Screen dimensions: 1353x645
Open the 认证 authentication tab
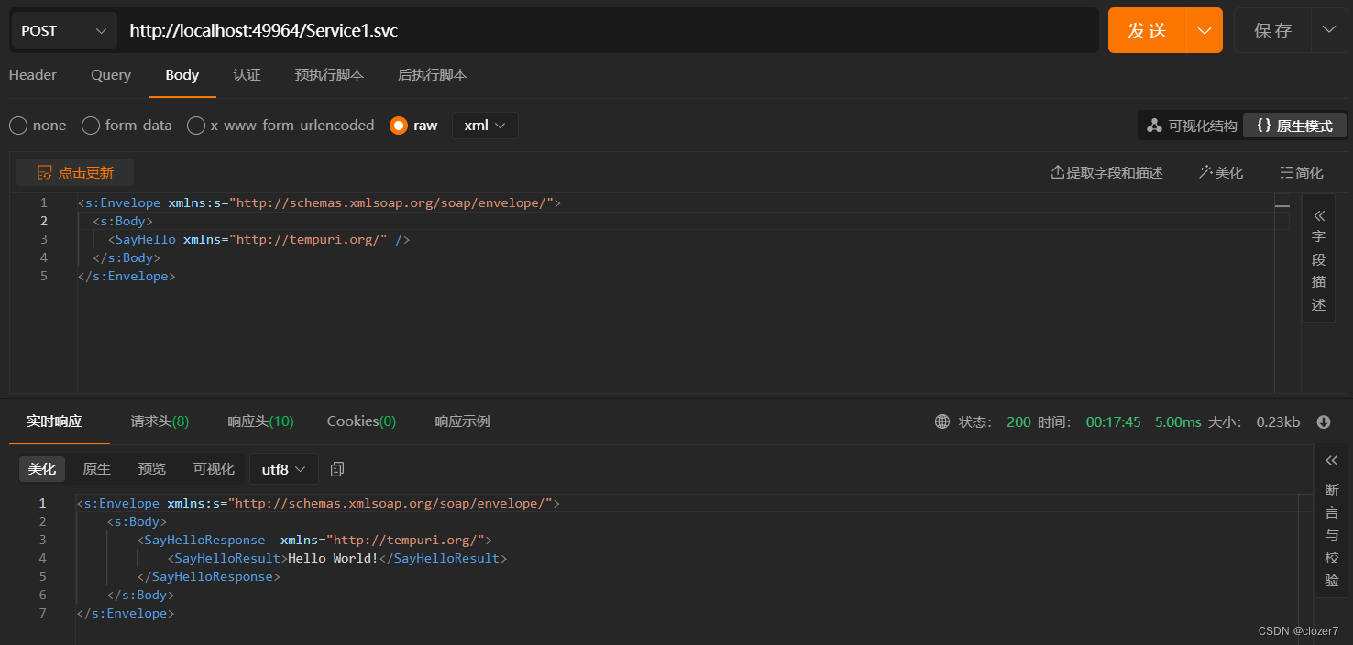[247, 75]
